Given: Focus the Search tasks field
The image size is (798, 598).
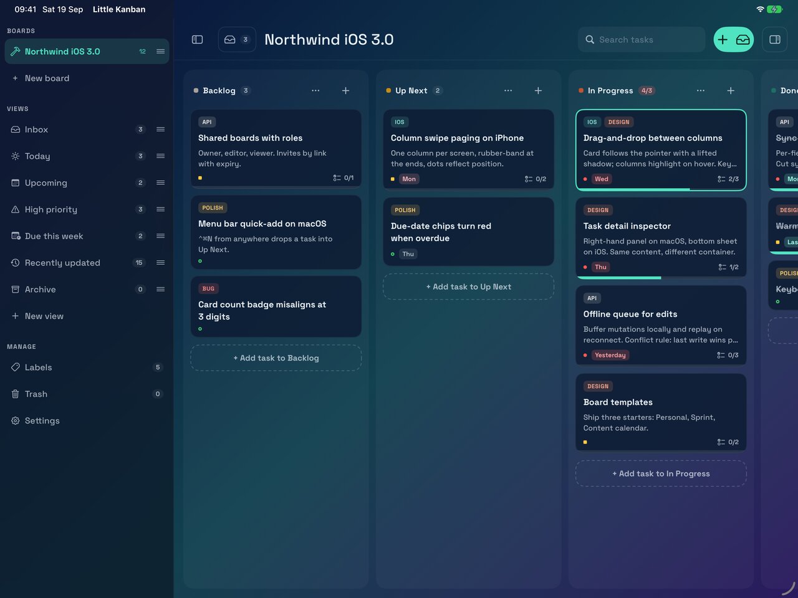Looking at the screenshot, I should (x=642, y=39).
